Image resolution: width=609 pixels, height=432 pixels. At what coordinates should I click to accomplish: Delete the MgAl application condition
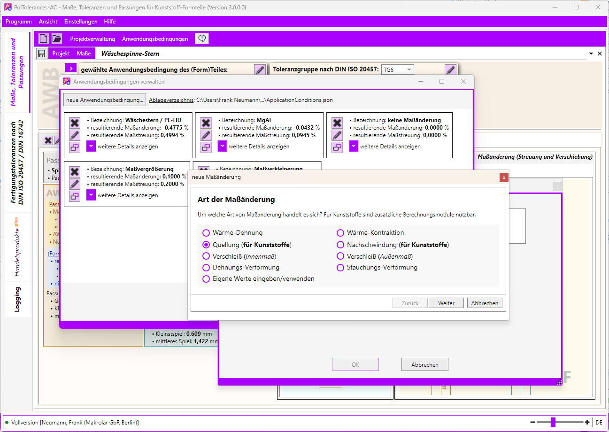pyautogui.click(x=206, y=123)
